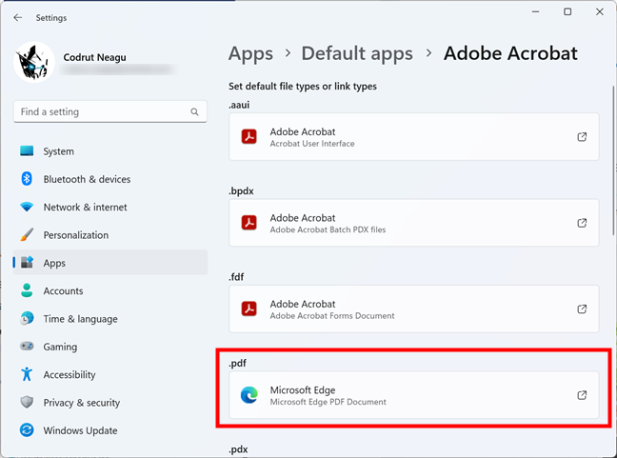The image size is (617, 458).
Task: Open Privacy & security settings
Action: pyautogui.click(x=81, y=403)
